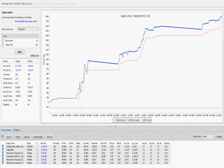This screenshot has width=224, height=168.
Task: Sort by % Wins column header
Action: pyautogui.click(x=64, y=143)
